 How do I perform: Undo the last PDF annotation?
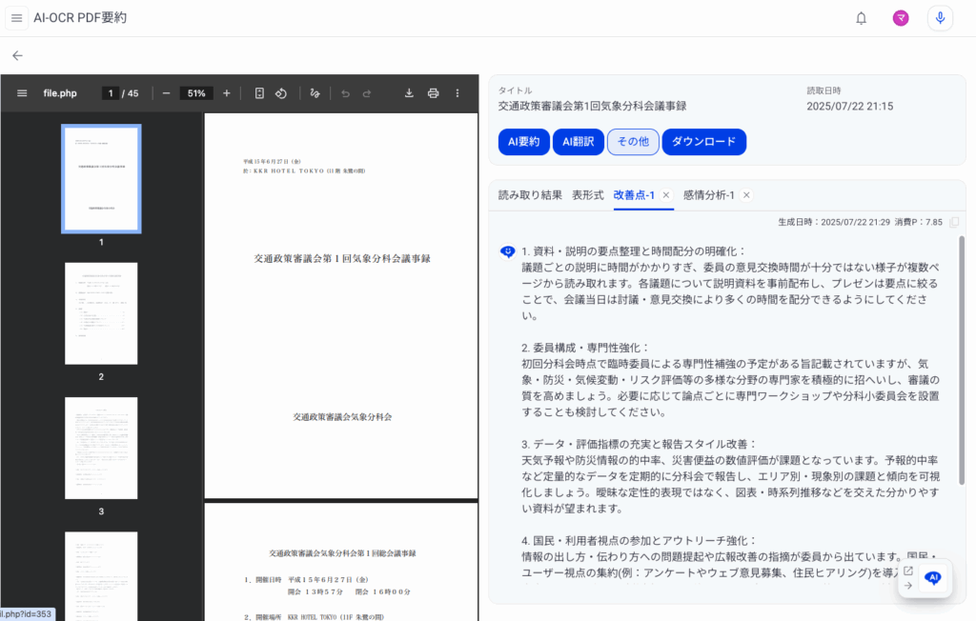(345, 93)
